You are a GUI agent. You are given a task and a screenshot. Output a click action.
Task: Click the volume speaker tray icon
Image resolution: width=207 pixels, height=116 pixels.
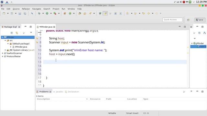pos(181,2)
